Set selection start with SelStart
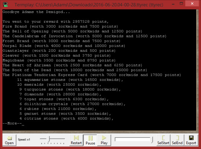 [x=163, y=140]
